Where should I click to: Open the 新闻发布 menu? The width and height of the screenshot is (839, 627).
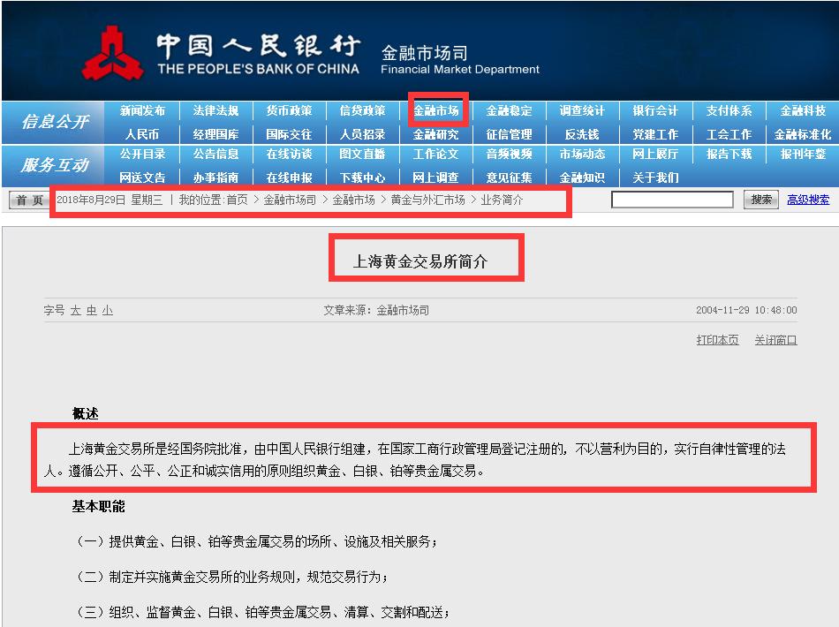[x=142, y=110]
